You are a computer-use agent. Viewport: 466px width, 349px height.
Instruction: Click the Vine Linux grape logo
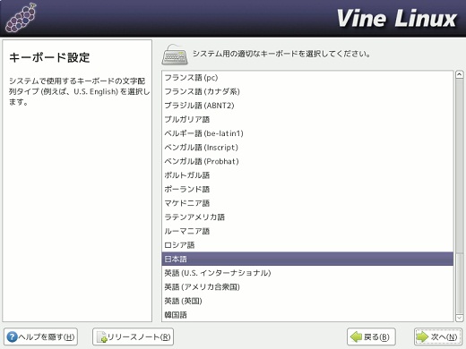click(21, 18)
